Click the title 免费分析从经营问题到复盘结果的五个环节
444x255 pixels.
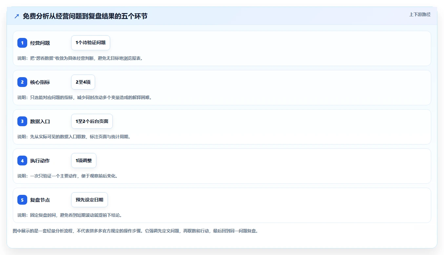click(85, 16)
